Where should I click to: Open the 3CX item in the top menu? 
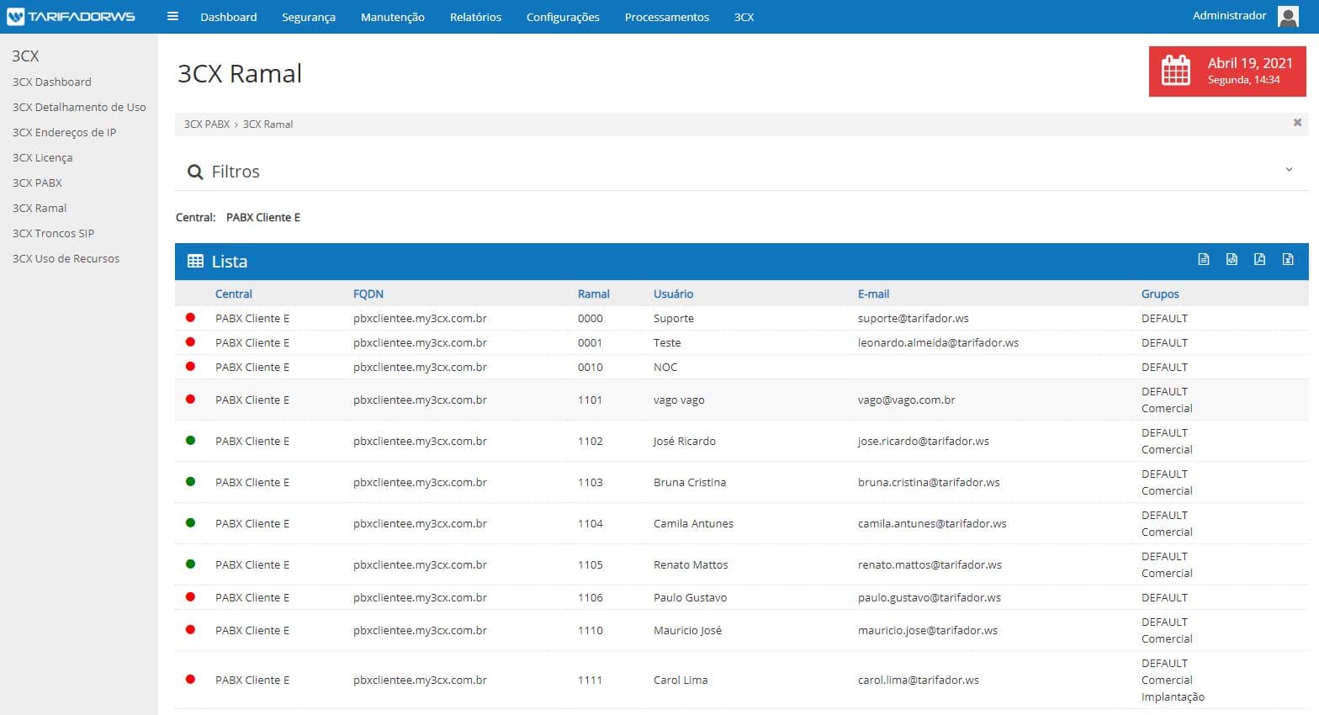pos(744,17)
